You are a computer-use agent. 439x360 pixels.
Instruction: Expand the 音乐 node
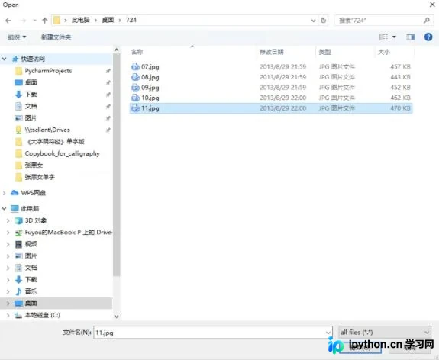8,291
